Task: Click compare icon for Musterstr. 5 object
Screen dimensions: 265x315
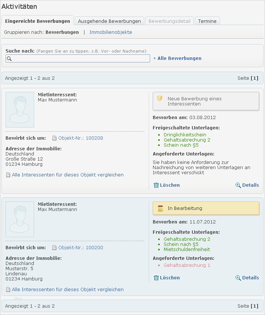Action: pyautogui.click(x=8, y=290)
